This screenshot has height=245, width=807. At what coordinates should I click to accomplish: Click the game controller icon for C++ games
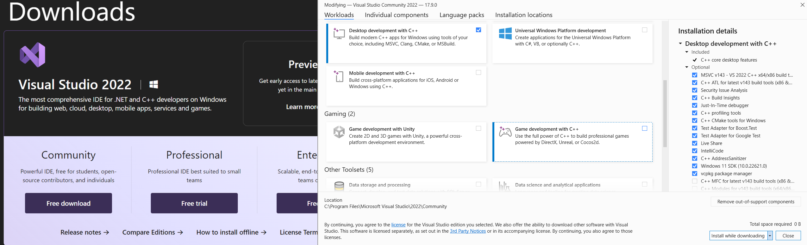click(x=505, y=132)
